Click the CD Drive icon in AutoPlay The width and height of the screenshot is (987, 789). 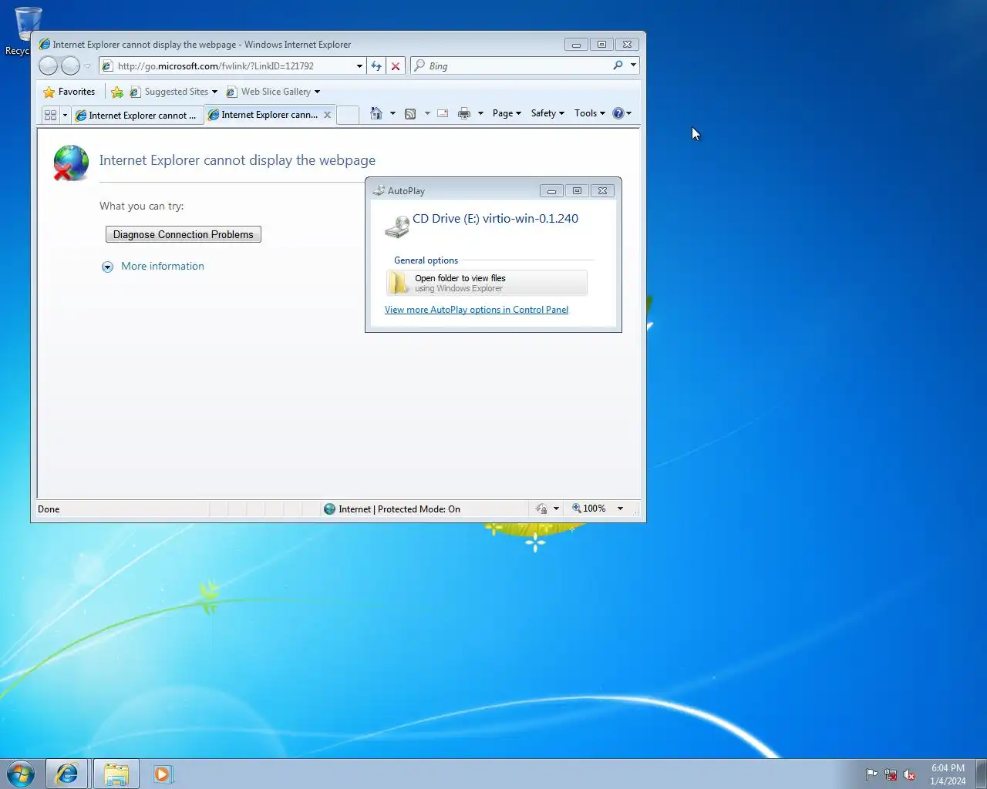click(x=397, y=227)
